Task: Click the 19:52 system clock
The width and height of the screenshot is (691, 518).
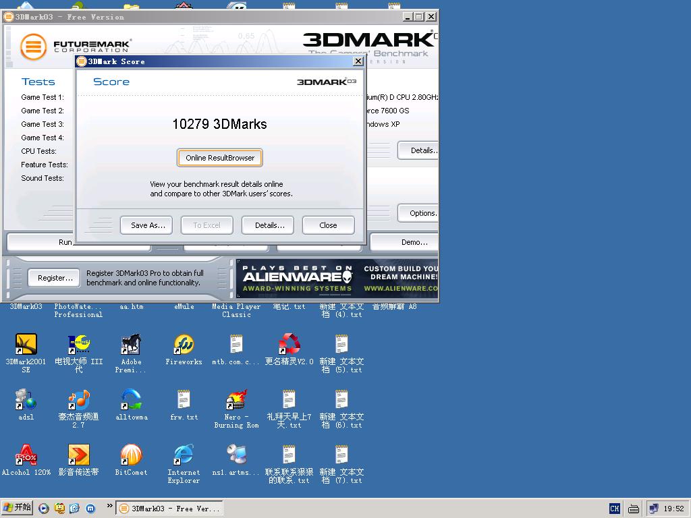Action: [x=674, y=509]
